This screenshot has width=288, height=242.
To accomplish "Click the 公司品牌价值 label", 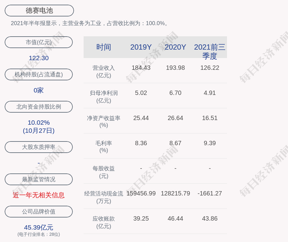I will (39, 212).
